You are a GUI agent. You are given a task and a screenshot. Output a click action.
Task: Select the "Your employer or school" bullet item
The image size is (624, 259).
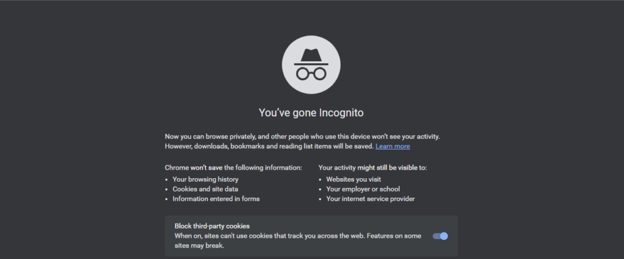[363, 189]
